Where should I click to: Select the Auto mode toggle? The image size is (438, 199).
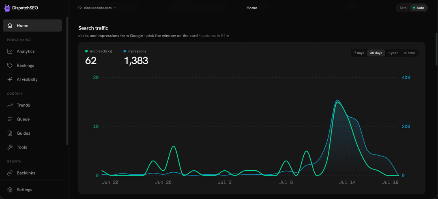pyautogui.click(x=419, y=8)
